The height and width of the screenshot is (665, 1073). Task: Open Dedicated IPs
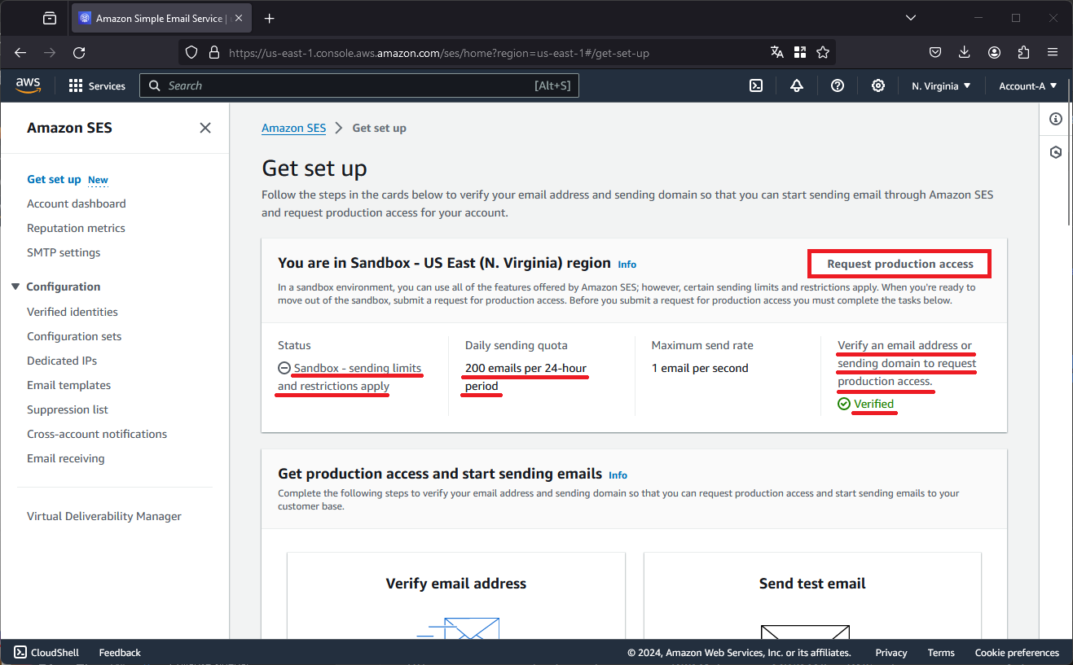62,361
